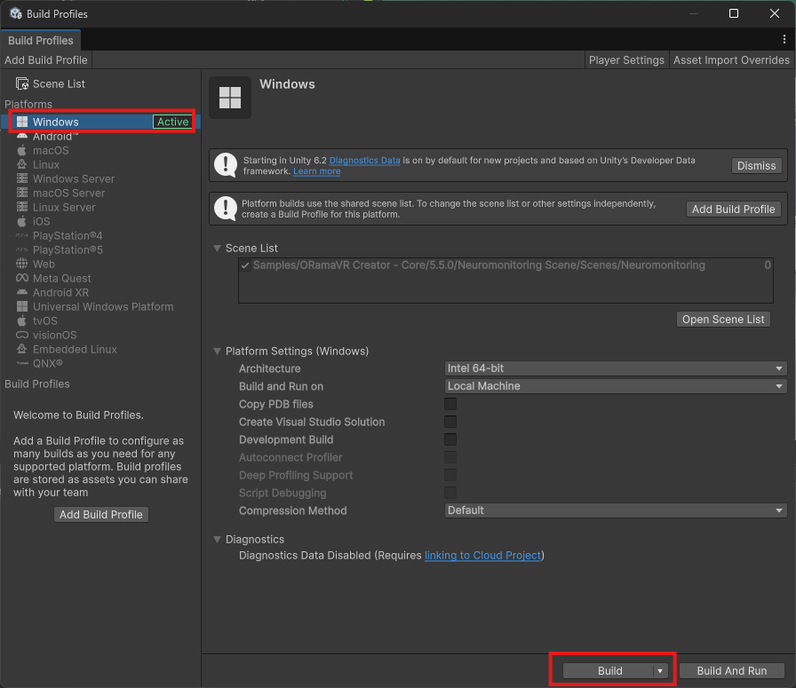
Task: Click the Android XR icon
Action: (22, 292)
